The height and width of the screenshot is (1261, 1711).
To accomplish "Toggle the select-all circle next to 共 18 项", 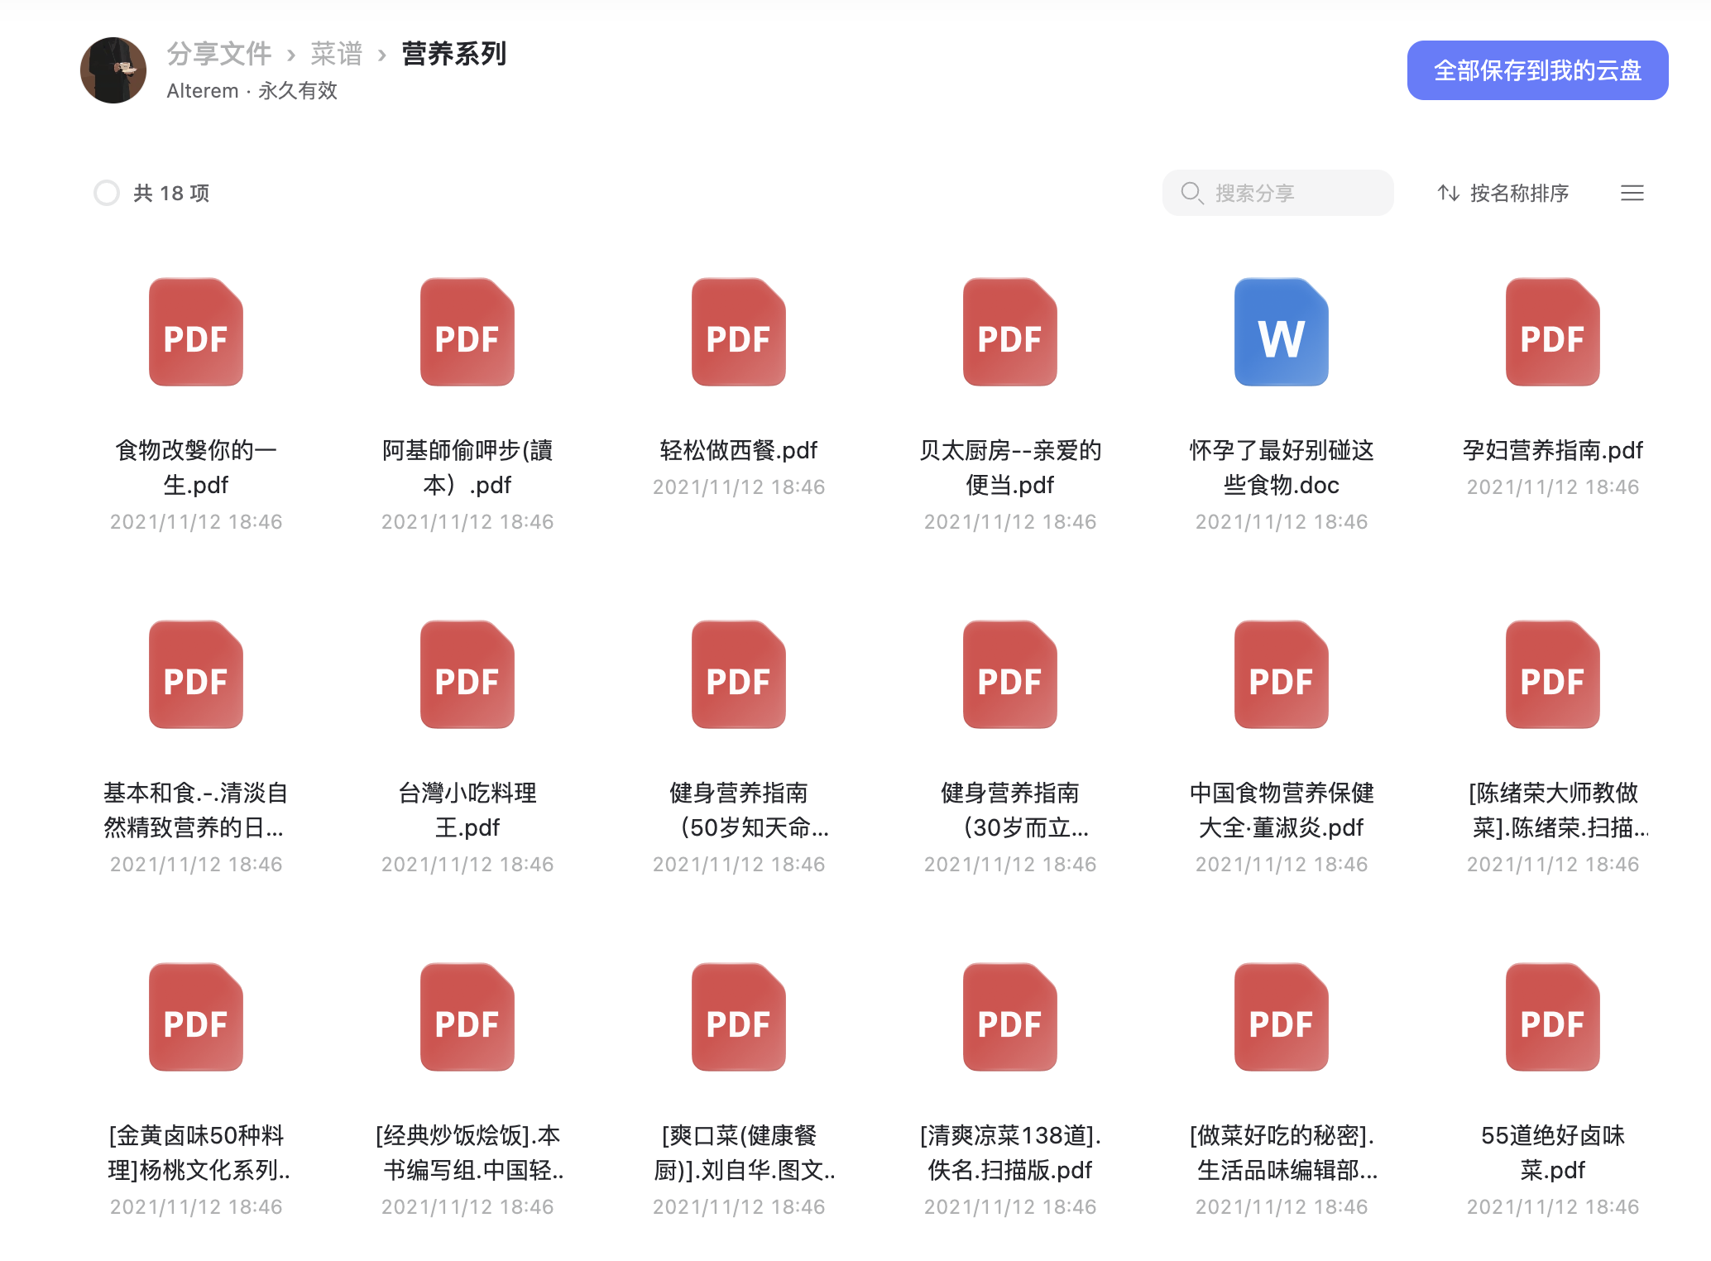I will [x=107, y=193].
